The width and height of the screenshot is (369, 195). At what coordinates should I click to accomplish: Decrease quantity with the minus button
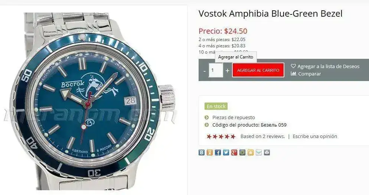tap(205, 70)
